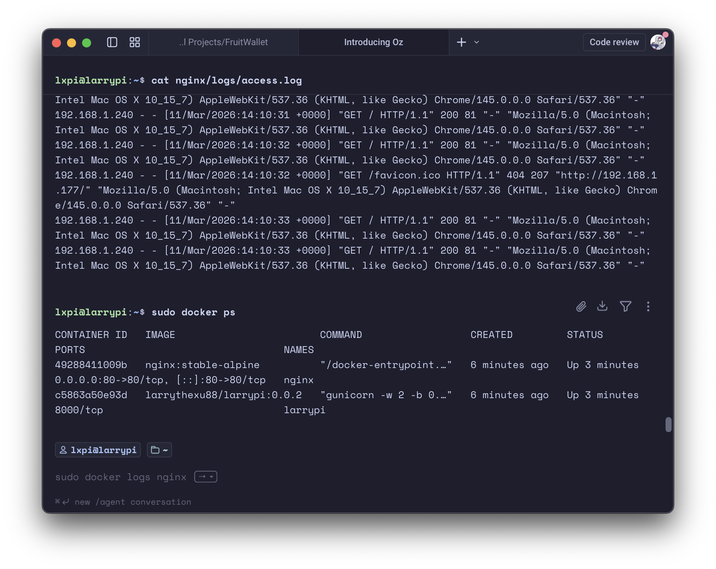Image resolution: width=716 pixels, height=569 pixels.
Task: Click the folder icon next to home directory
Action: [159, 450]
